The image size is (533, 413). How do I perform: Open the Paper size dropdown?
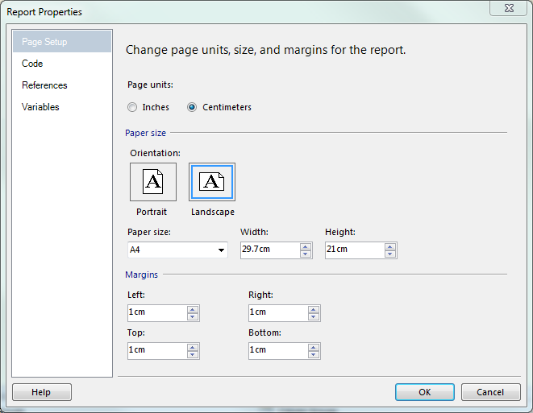[x=221, y=250]
